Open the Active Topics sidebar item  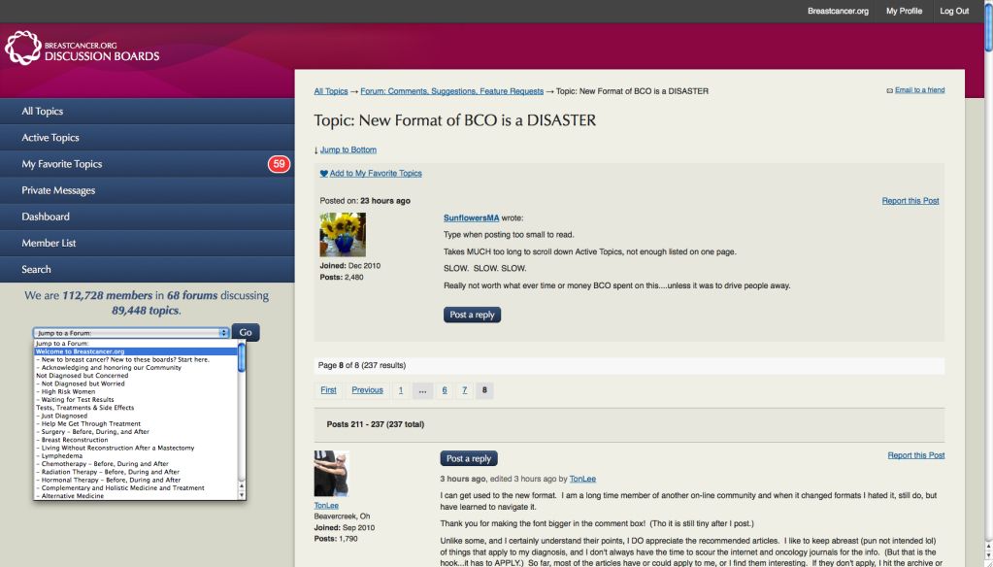click(147, 138)
